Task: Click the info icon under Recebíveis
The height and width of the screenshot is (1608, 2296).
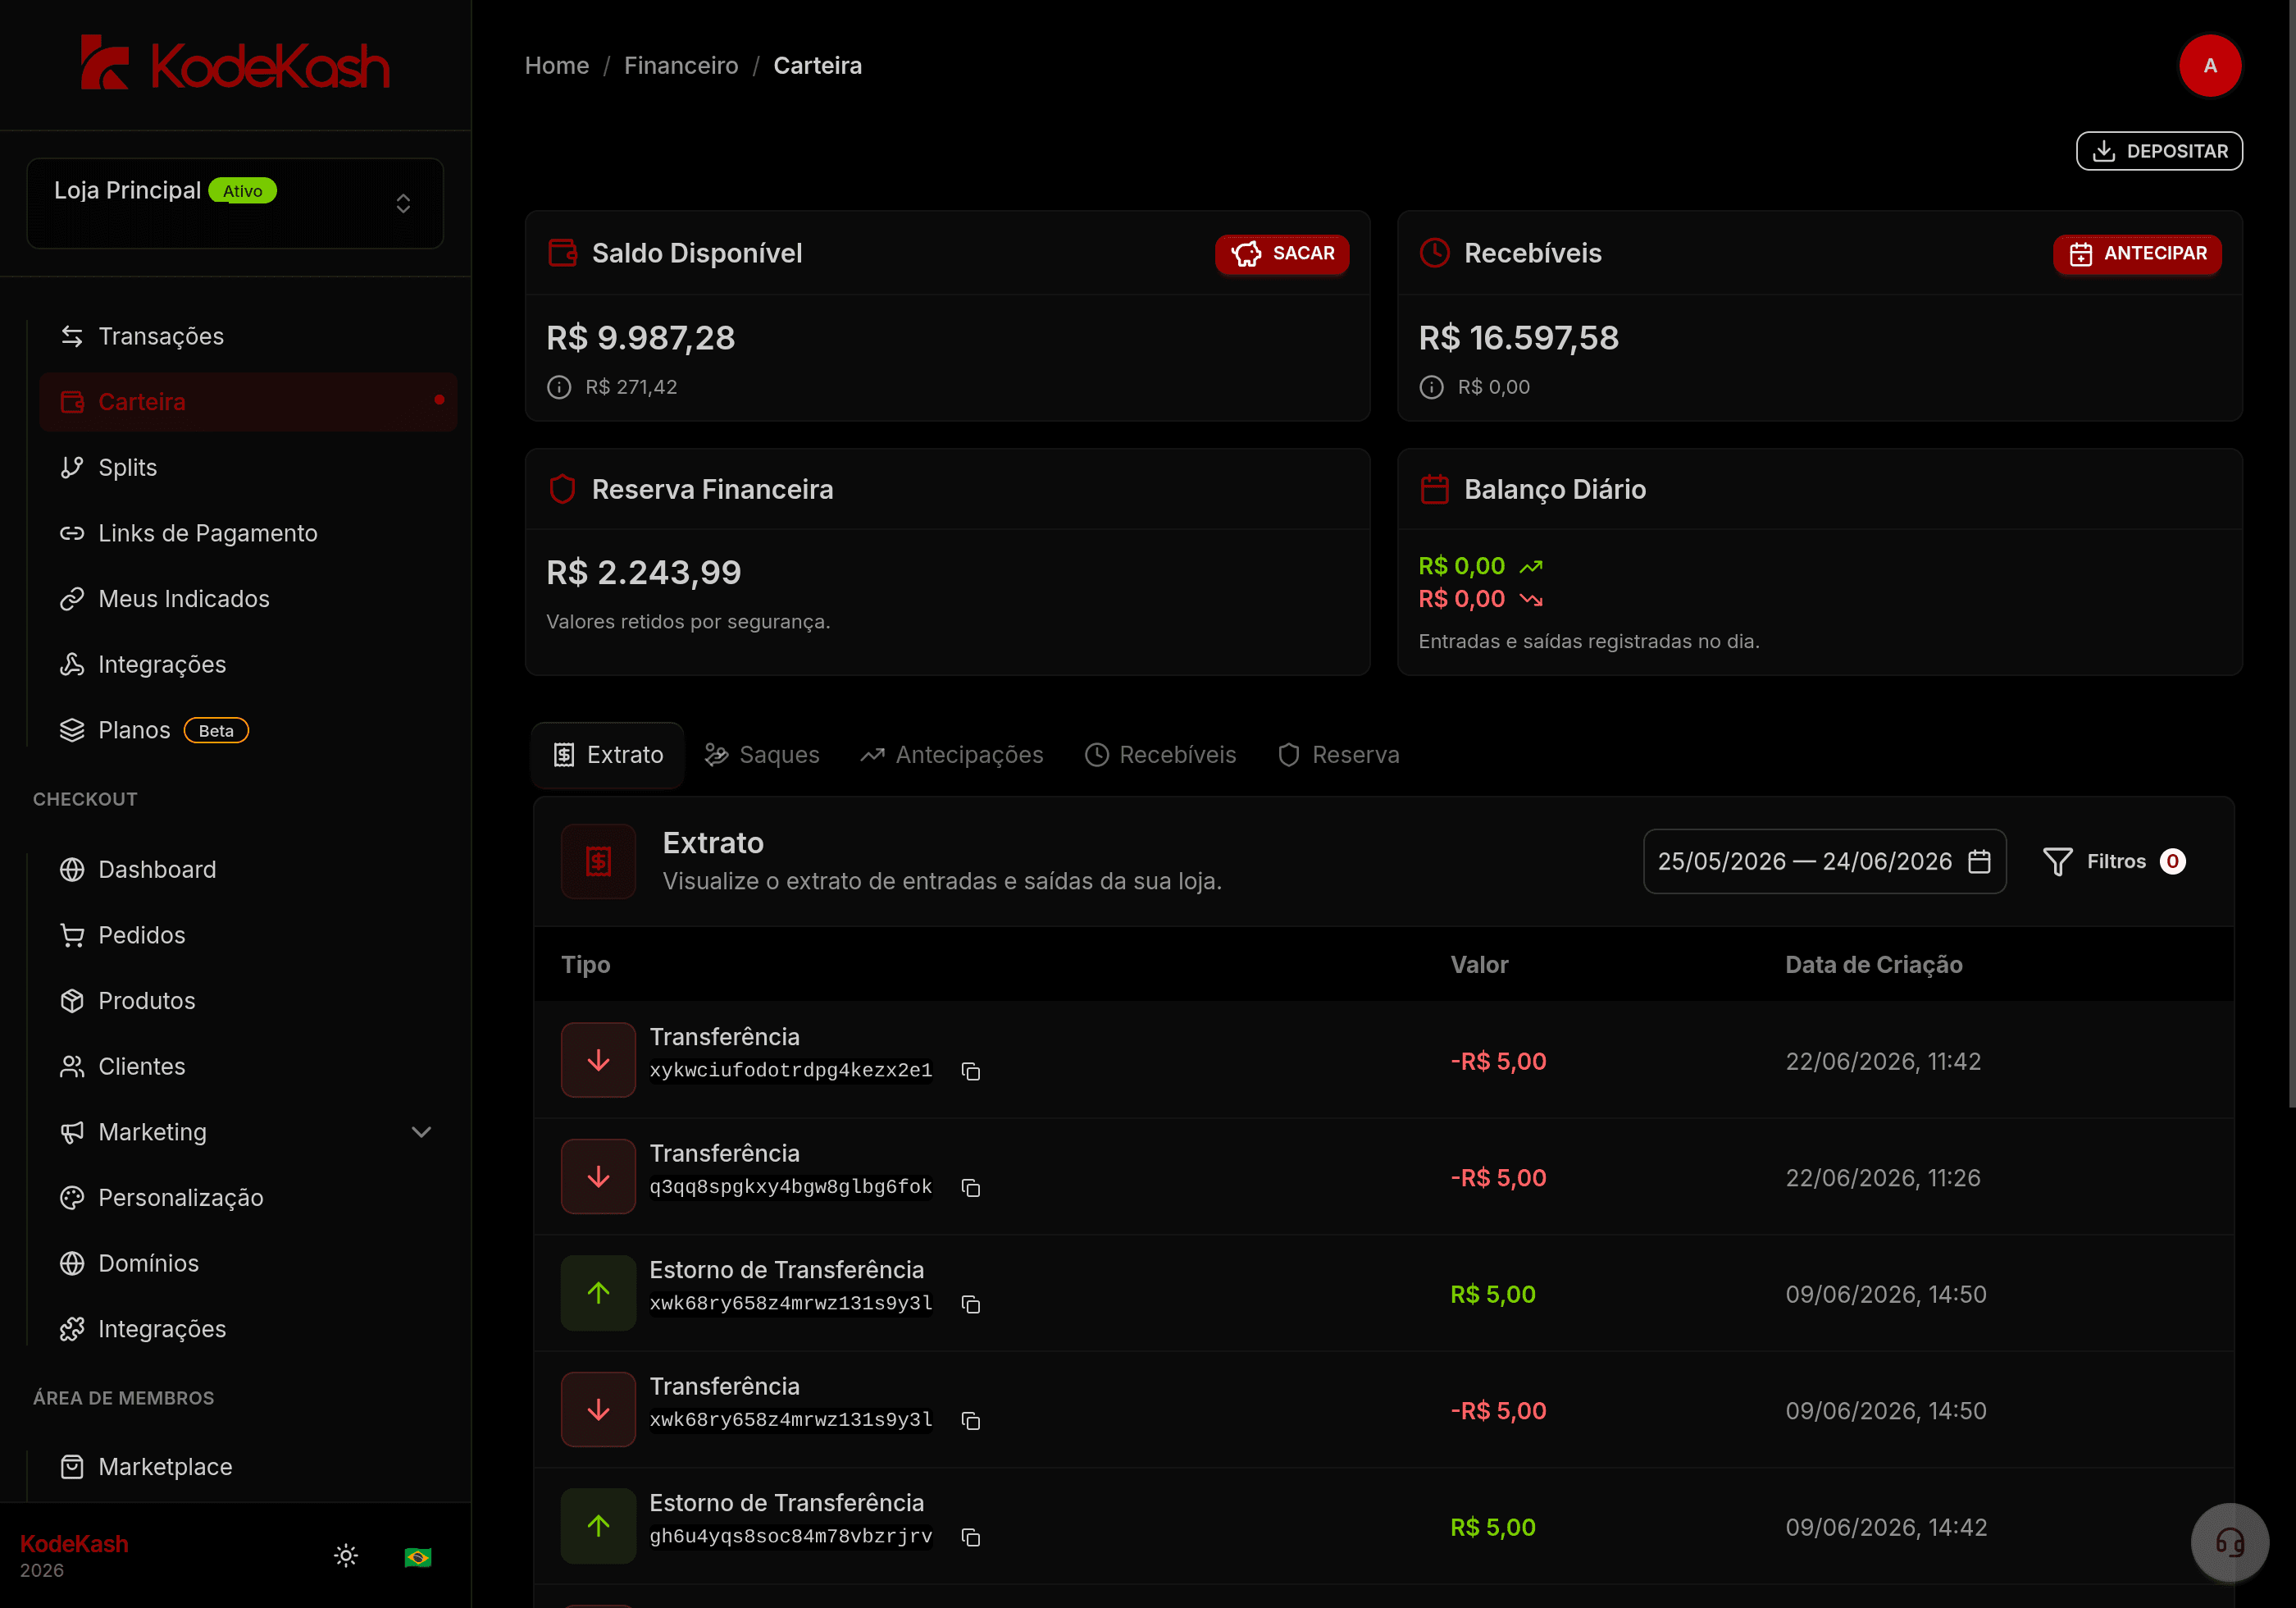Action: point(1431,386)
